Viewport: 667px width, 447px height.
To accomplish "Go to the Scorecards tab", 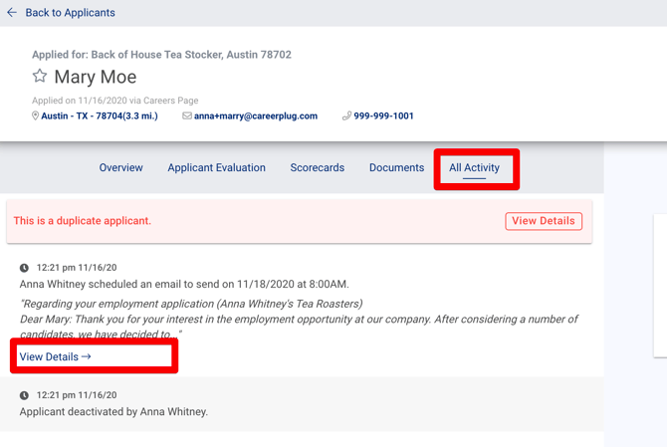I will tap(317, 168).
